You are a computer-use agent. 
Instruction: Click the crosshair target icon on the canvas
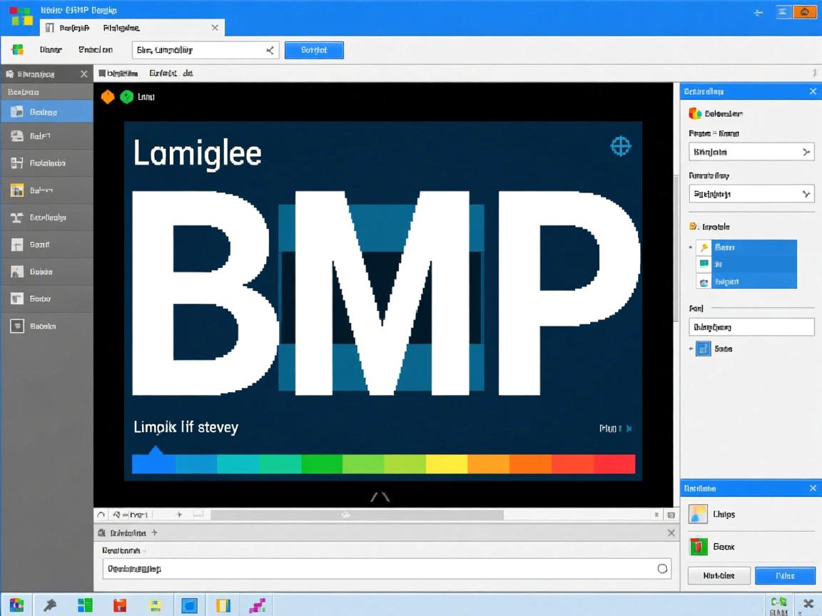tap(621, 146)
